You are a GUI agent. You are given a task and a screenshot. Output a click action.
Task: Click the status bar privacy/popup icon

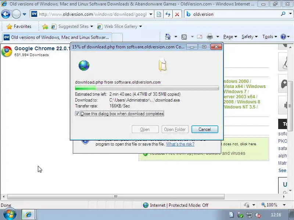coord(247,205)
